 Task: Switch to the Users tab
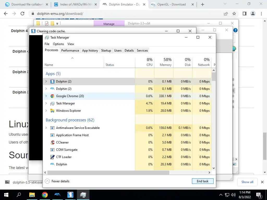(118, 51)
